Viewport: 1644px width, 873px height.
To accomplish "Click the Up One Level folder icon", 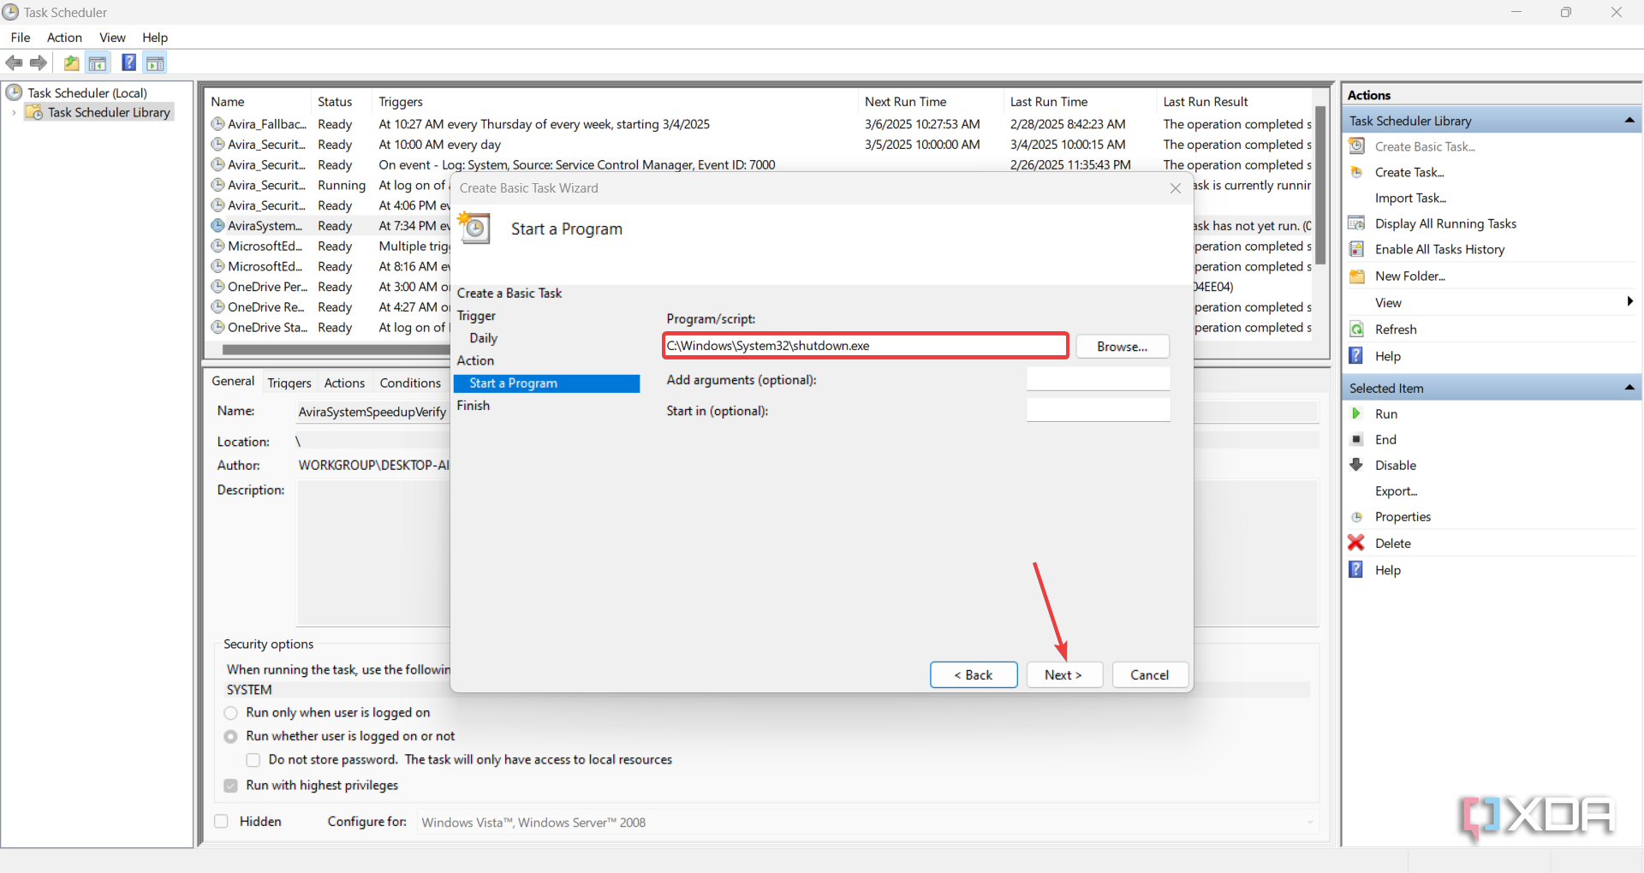I will pos(72,62).
